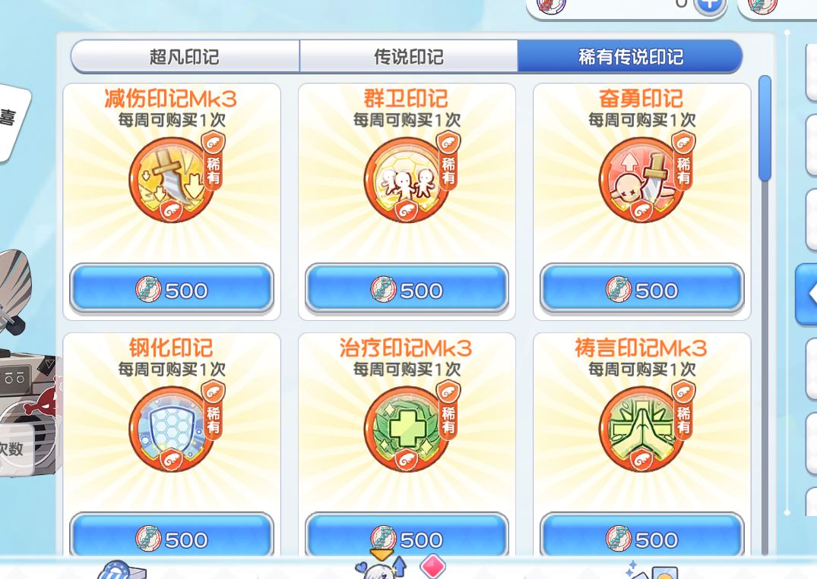This screenshot has width=817, height=579.
Task: Expand the blue arrow side panel tab
Action: [x=806, y=294]
